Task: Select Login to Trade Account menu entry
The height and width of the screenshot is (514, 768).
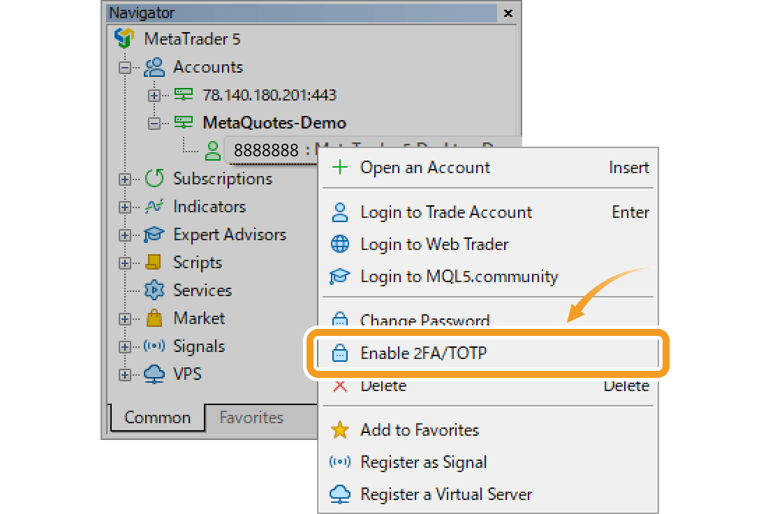Action: [488, 212]
